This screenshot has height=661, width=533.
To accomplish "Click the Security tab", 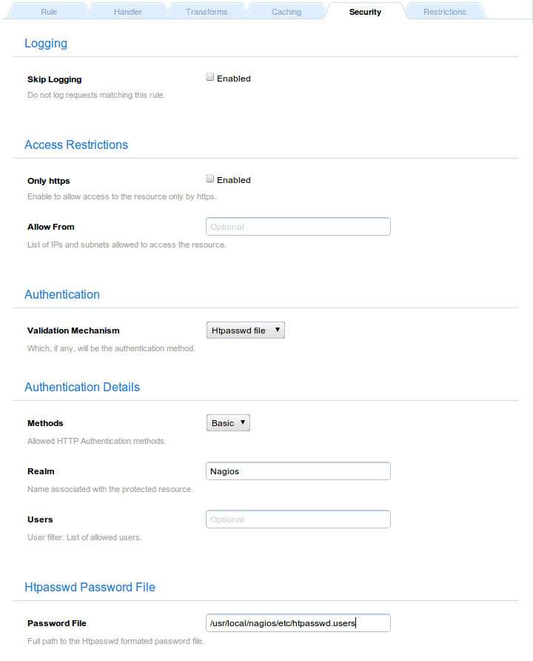I will click(365, 12).
